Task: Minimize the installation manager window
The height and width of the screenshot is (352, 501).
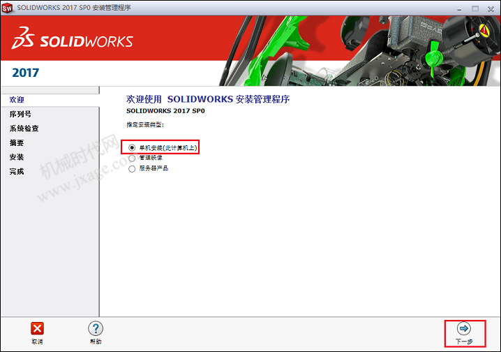Action: pos(459,9)
